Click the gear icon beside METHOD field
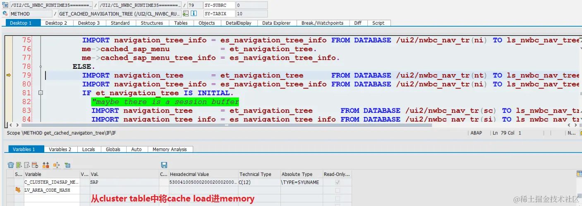The width and height of the screenshot is (582, 206). (5, 14)
